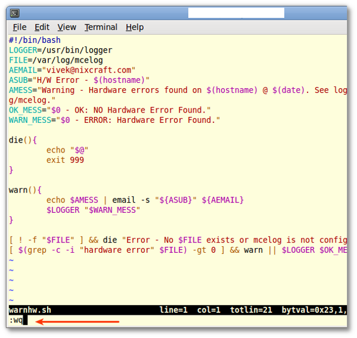This screenshot has height=338, width=357.
Task: Click the totlin=21 status indicator
Action: pos(251,310)
